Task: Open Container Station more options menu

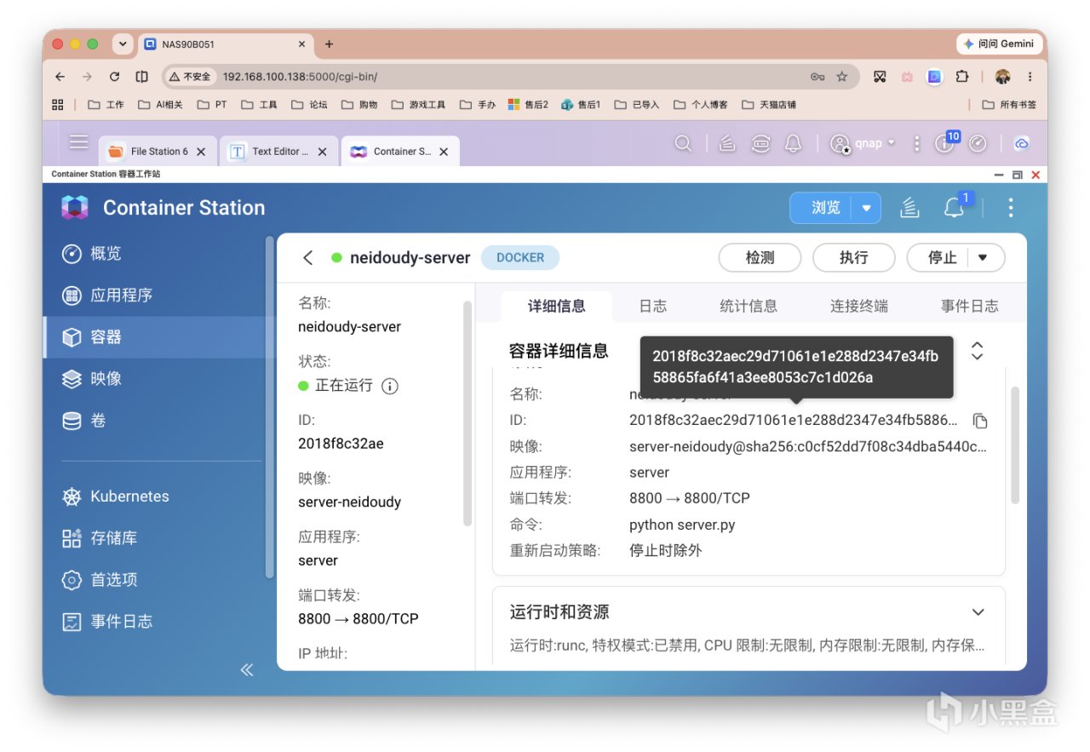Action: click(1011, 208)
